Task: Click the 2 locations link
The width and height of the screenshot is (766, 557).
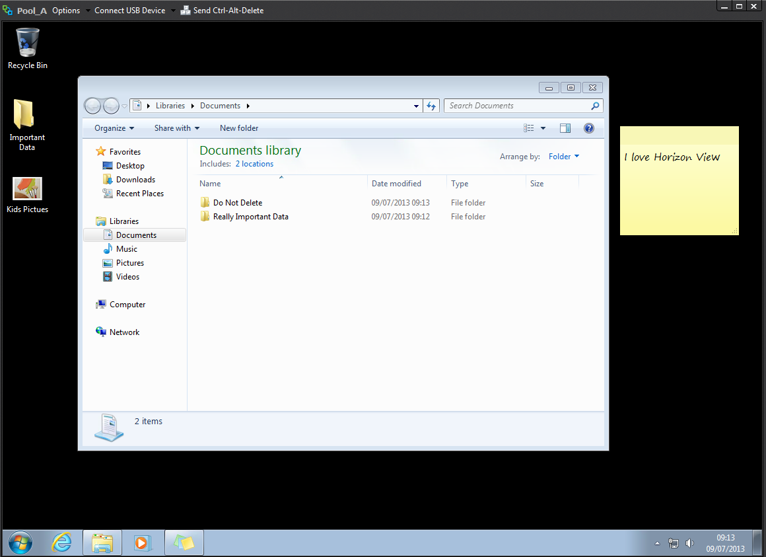Action: coord(254,164)
